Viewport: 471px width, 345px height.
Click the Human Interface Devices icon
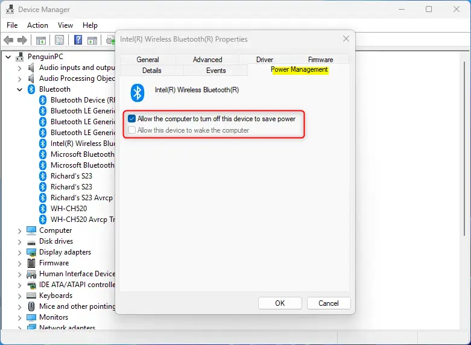(x=31, y=274)
